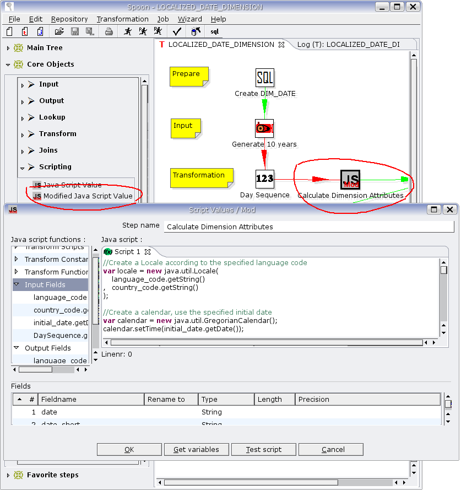Expand the Output category
461x490 pixels.
23,102
